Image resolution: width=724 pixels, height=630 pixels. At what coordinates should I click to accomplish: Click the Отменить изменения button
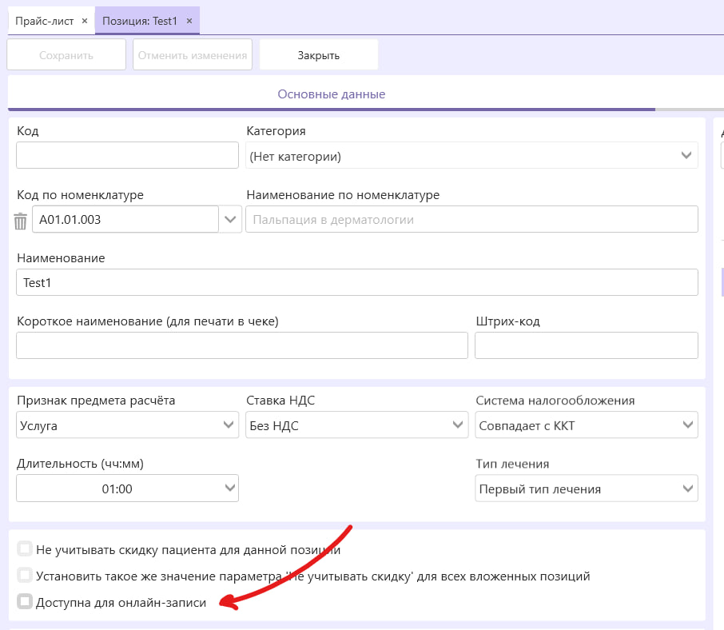(x=193, y=55)
